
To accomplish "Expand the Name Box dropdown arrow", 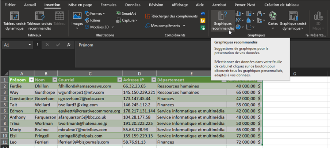I will pyautogui.click(x=30, y=45).
